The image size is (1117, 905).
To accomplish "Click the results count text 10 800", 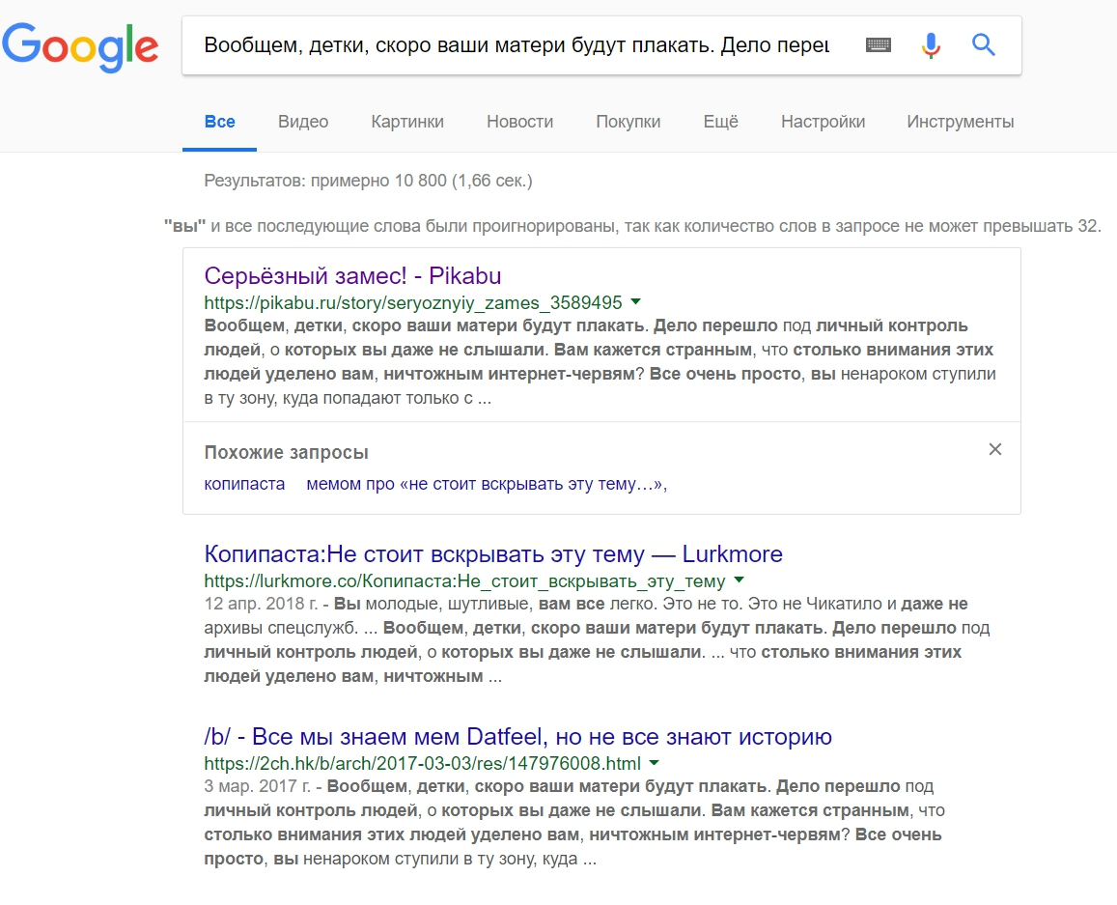I will coord(368,181).
